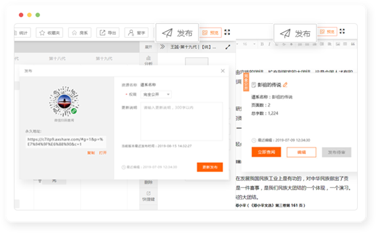Open the font size 16 dropdown
Screen dimensions: 376x233
click(249, 44)
